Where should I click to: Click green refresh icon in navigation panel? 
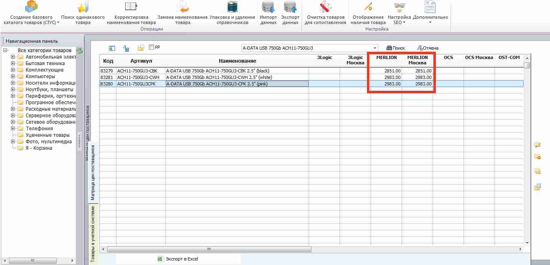[80, 51]
